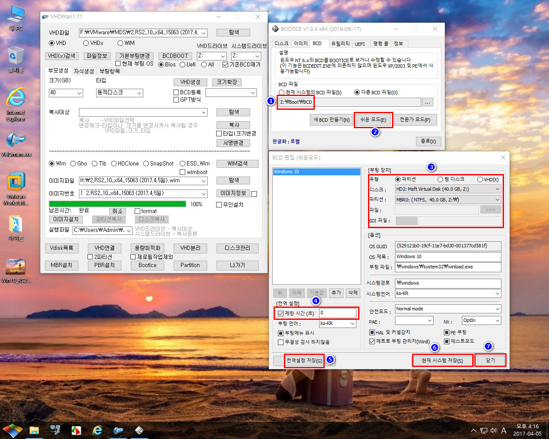Switch to the UEFI tab in BOOTICE
Screen dimensions: 549x439
click(x=360, y=44)
